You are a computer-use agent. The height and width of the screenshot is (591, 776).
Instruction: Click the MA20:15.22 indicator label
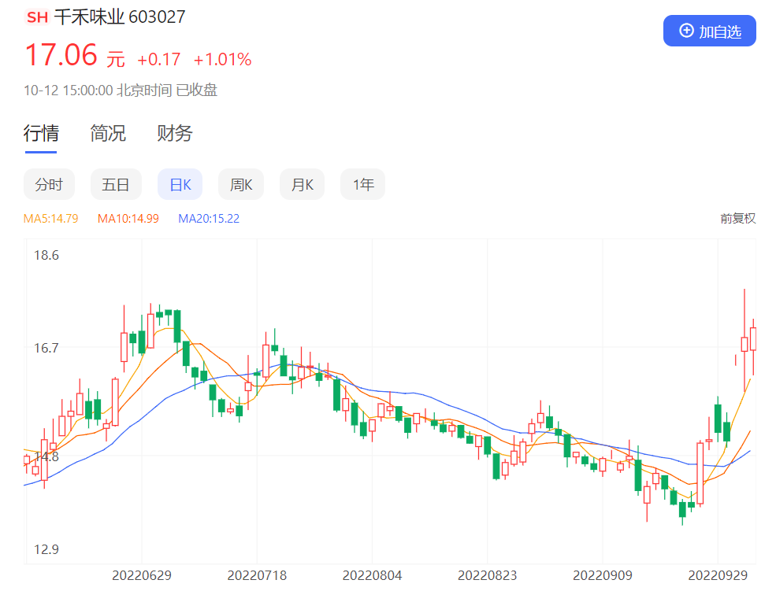tap(209, 219)
